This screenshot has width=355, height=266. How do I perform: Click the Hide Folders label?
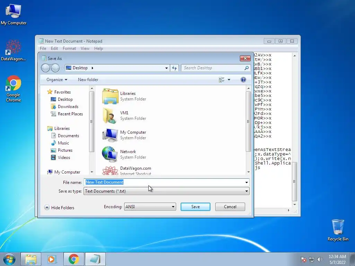click(x=63, y=208)
